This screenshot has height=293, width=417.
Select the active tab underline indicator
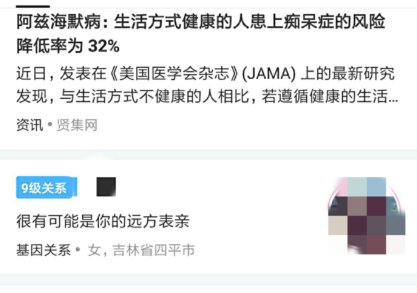coord(33,6)
